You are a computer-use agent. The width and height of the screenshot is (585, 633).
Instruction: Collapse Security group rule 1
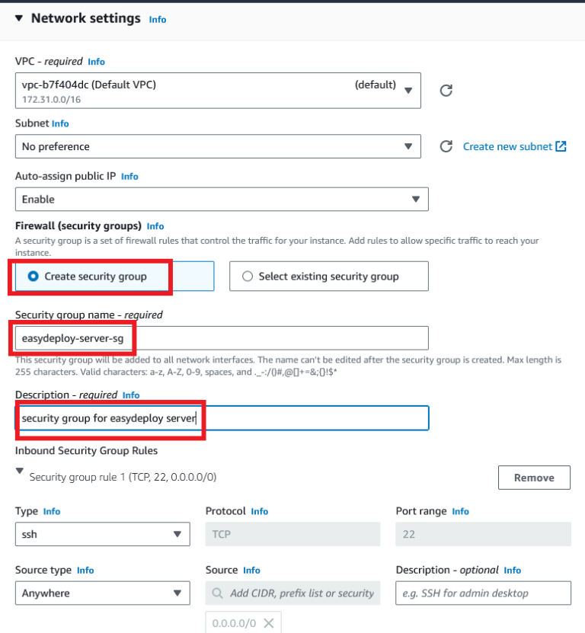click(x=19, y=471)
